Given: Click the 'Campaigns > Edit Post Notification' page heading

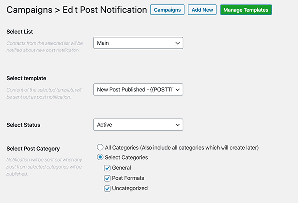Looking at the screenshot, I should (x=77, y=10).
